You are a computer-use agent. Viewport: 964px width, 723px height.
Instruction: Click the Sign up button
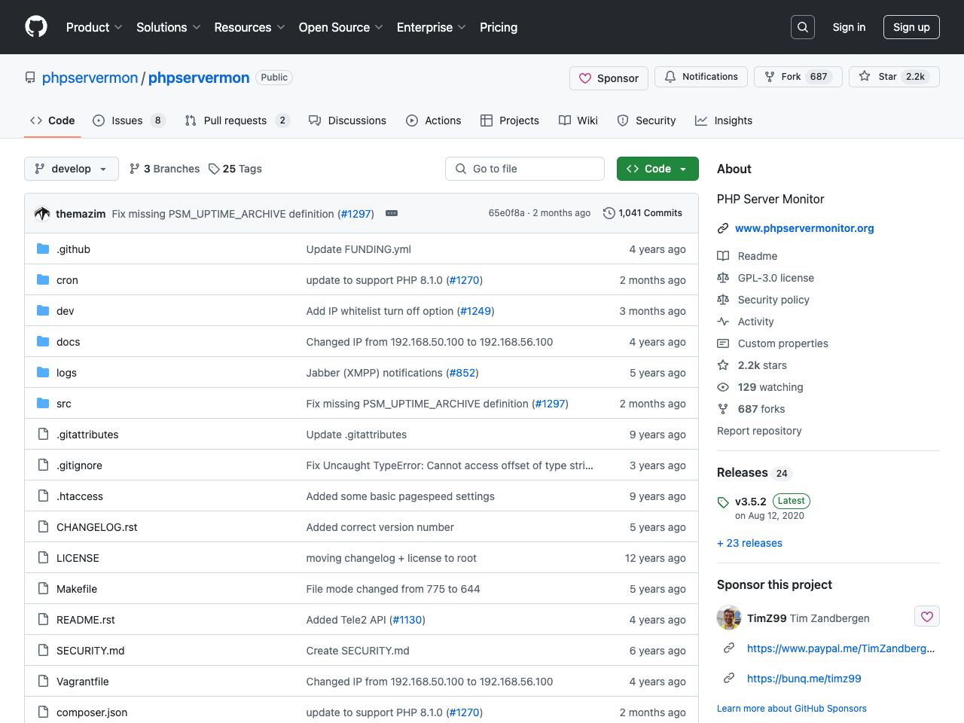click(911, 27)
